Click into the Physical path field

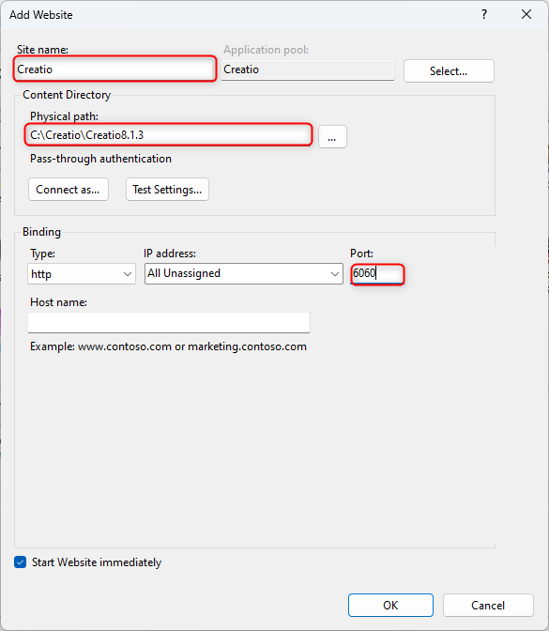pos(168,135)
